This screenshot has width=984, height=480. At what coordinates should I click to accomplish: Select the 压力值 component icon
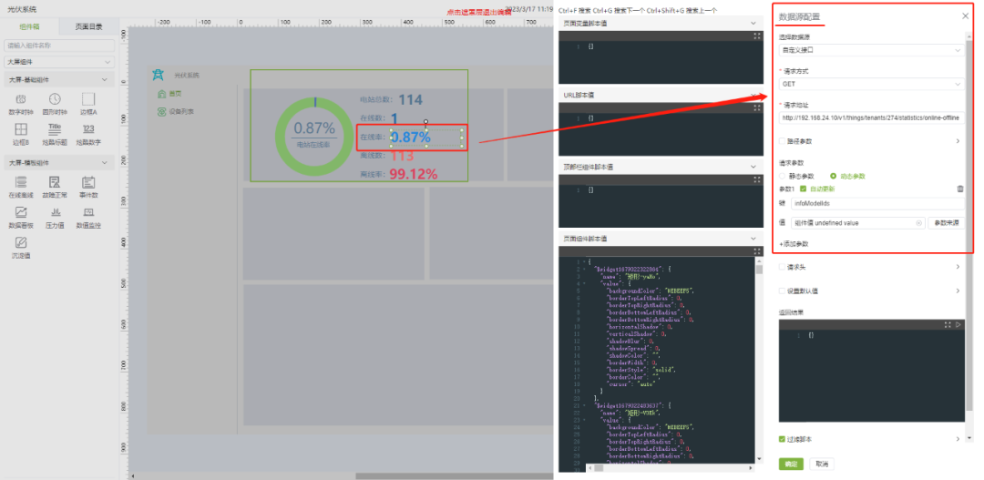point(55,212)
